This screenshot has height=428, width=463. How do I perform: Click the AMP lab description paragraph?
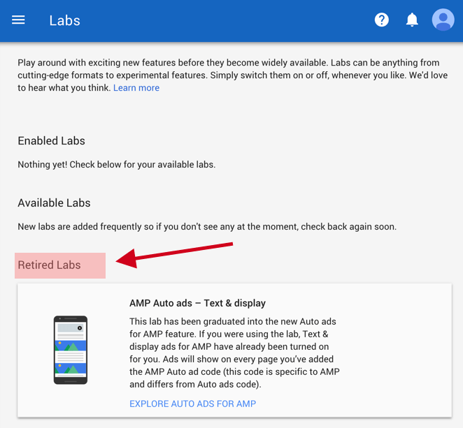233,353
